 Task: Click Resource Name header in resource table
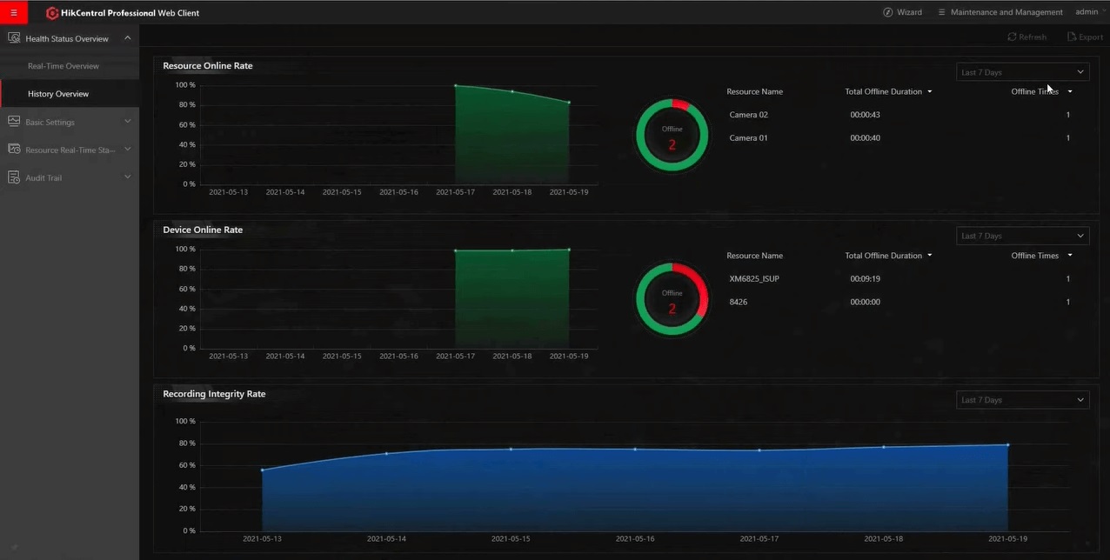coord(754,91)
